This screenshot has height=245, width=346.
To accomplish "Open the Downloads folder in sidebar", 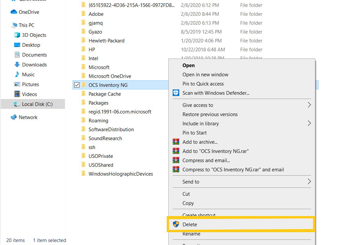I will point(34,64).
